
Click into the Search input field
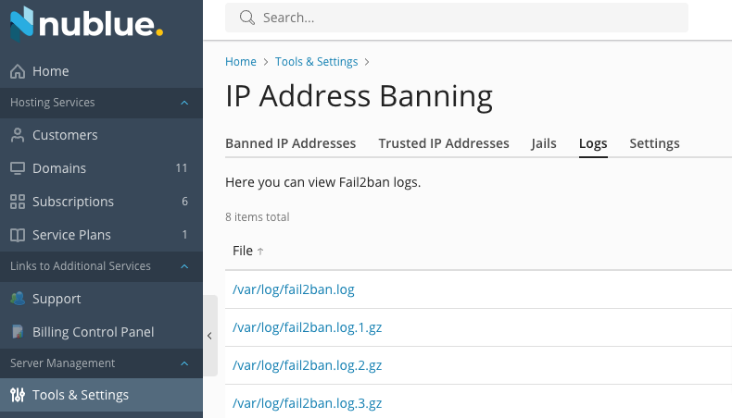pos(457,18)
